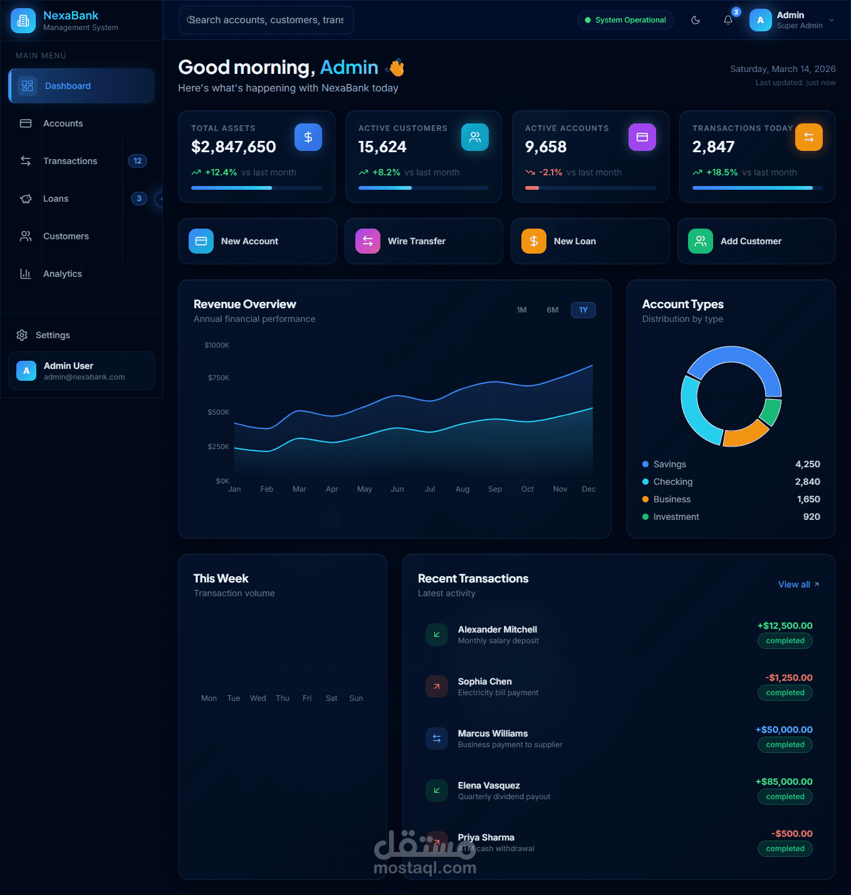Click the 4,250 Savings count value

[x=808, y=464]
